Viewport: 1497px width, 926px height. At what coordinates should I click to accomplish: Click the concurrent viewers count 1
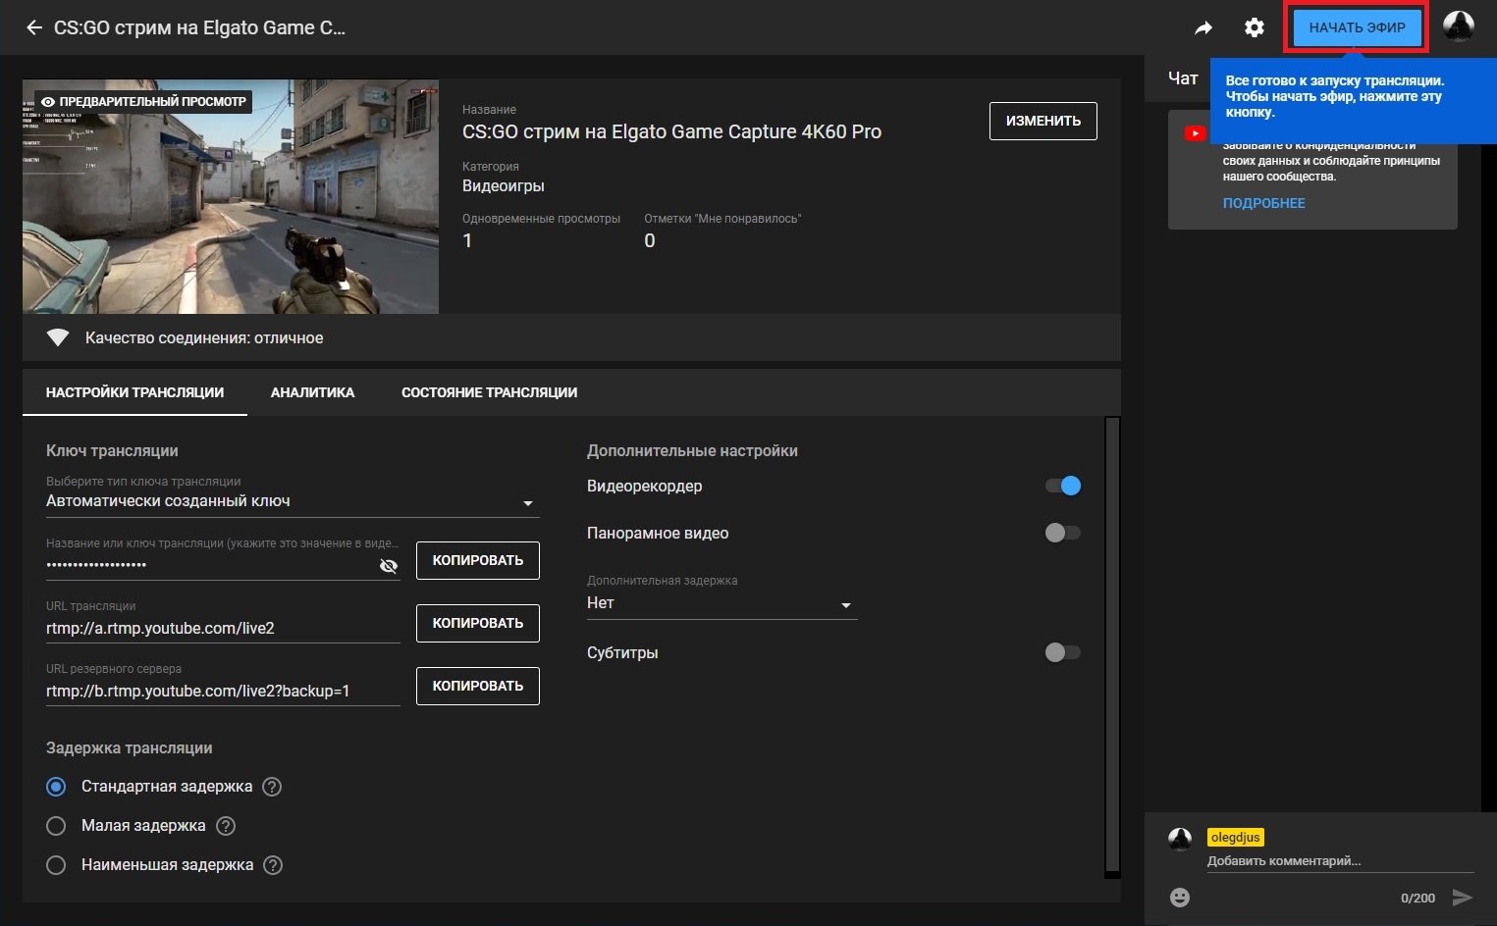467,241
